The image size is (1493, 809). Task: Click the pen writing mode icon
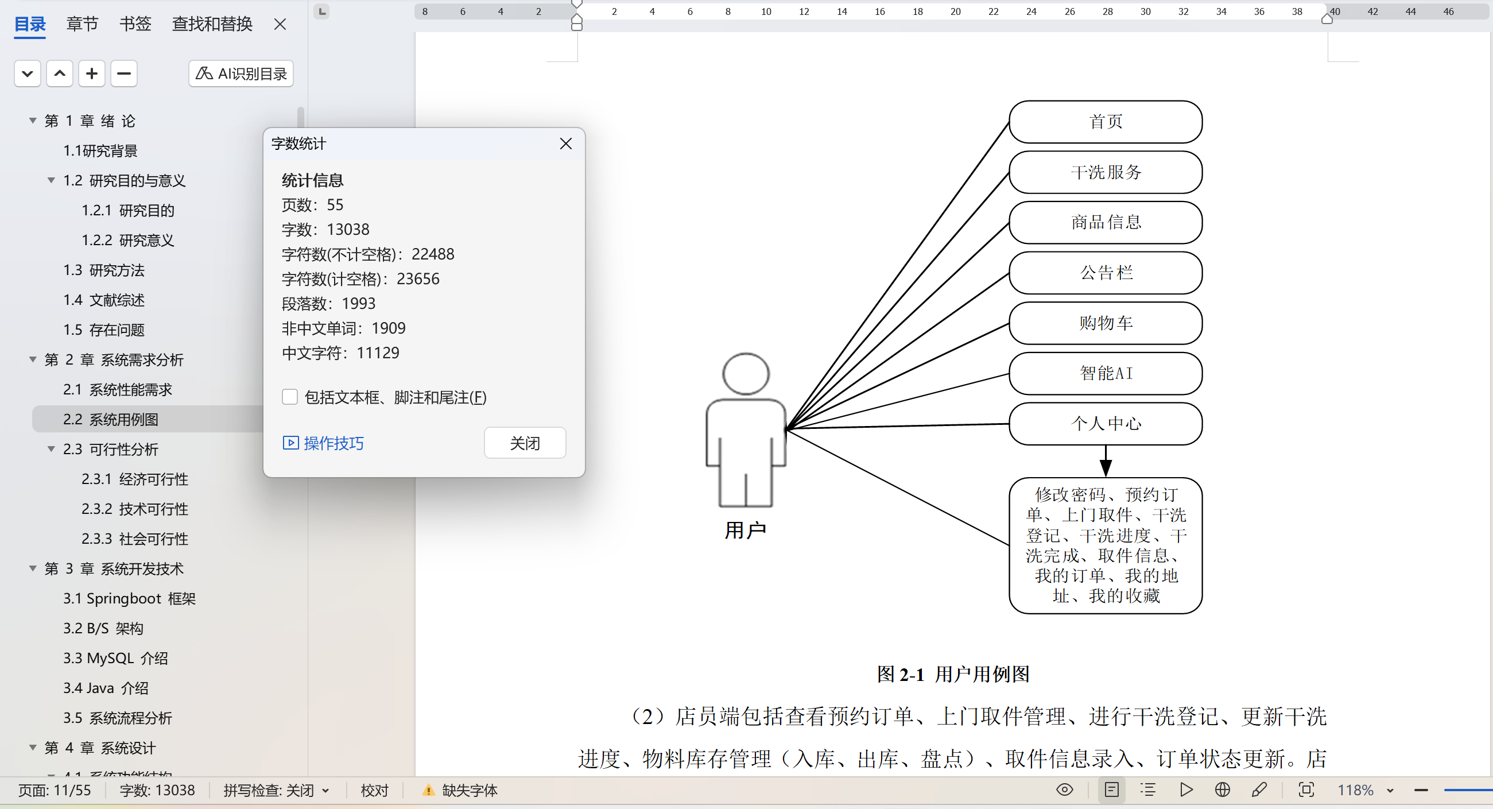(x=1259, y=789)
